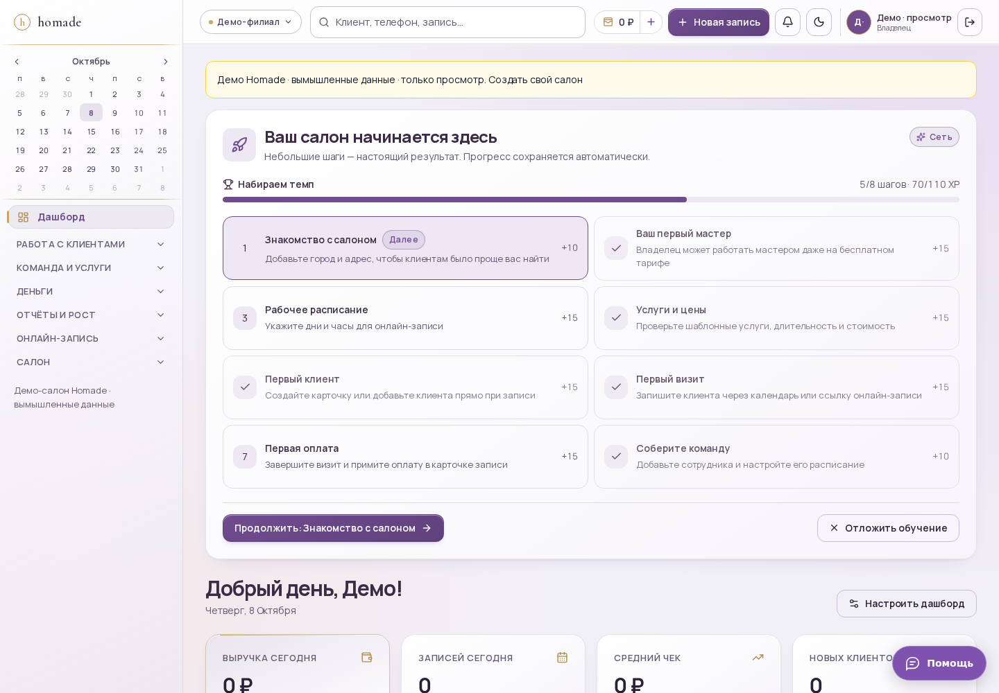Viewport: 999px width, 693px height.
Task: Expand Команда и услуги section
Action: 91,267
